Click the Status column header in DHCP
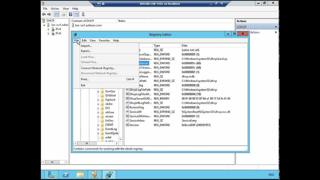 tap(134, 21)
